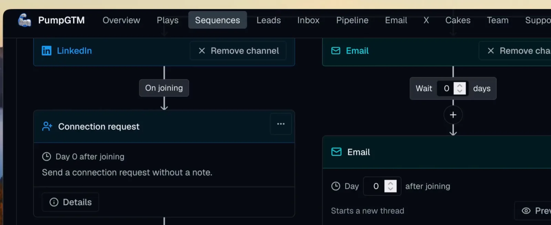Open the Pipeline tab
The height and width of the screenshot is (225, 551).
[x=352, y=20]
